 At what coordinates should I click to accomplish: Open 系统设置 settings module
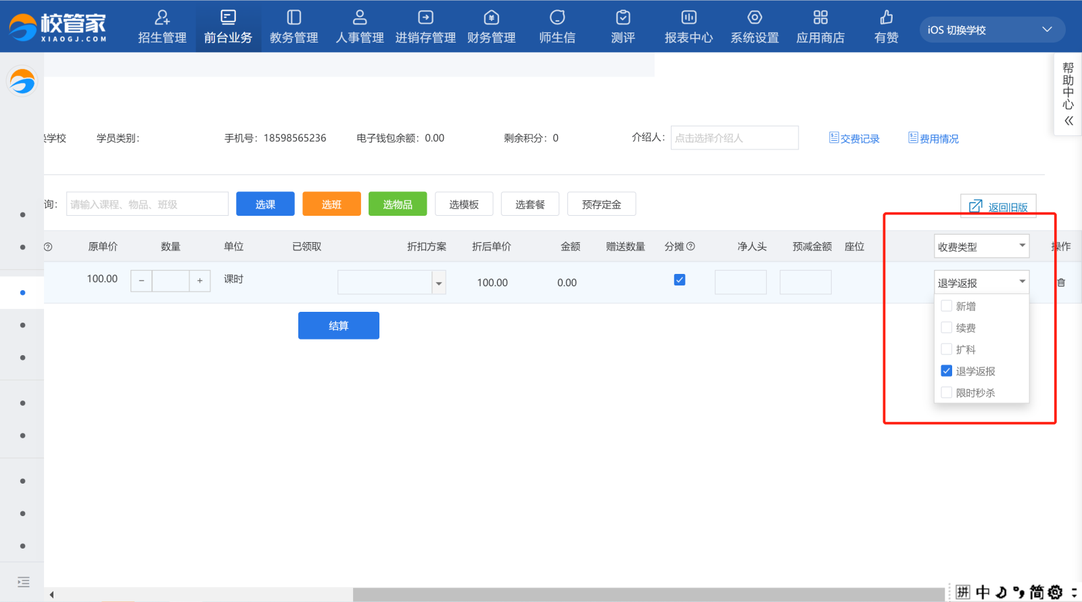coord(755,27)
